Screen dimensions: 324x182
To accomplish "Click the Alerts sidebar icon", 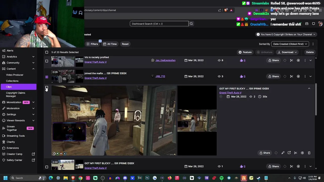I will tap(4, 51).
